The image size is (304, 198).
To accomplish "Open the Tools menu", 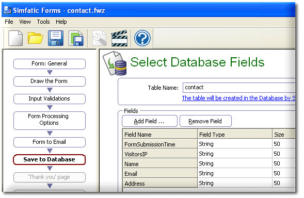I will (43, 22).
